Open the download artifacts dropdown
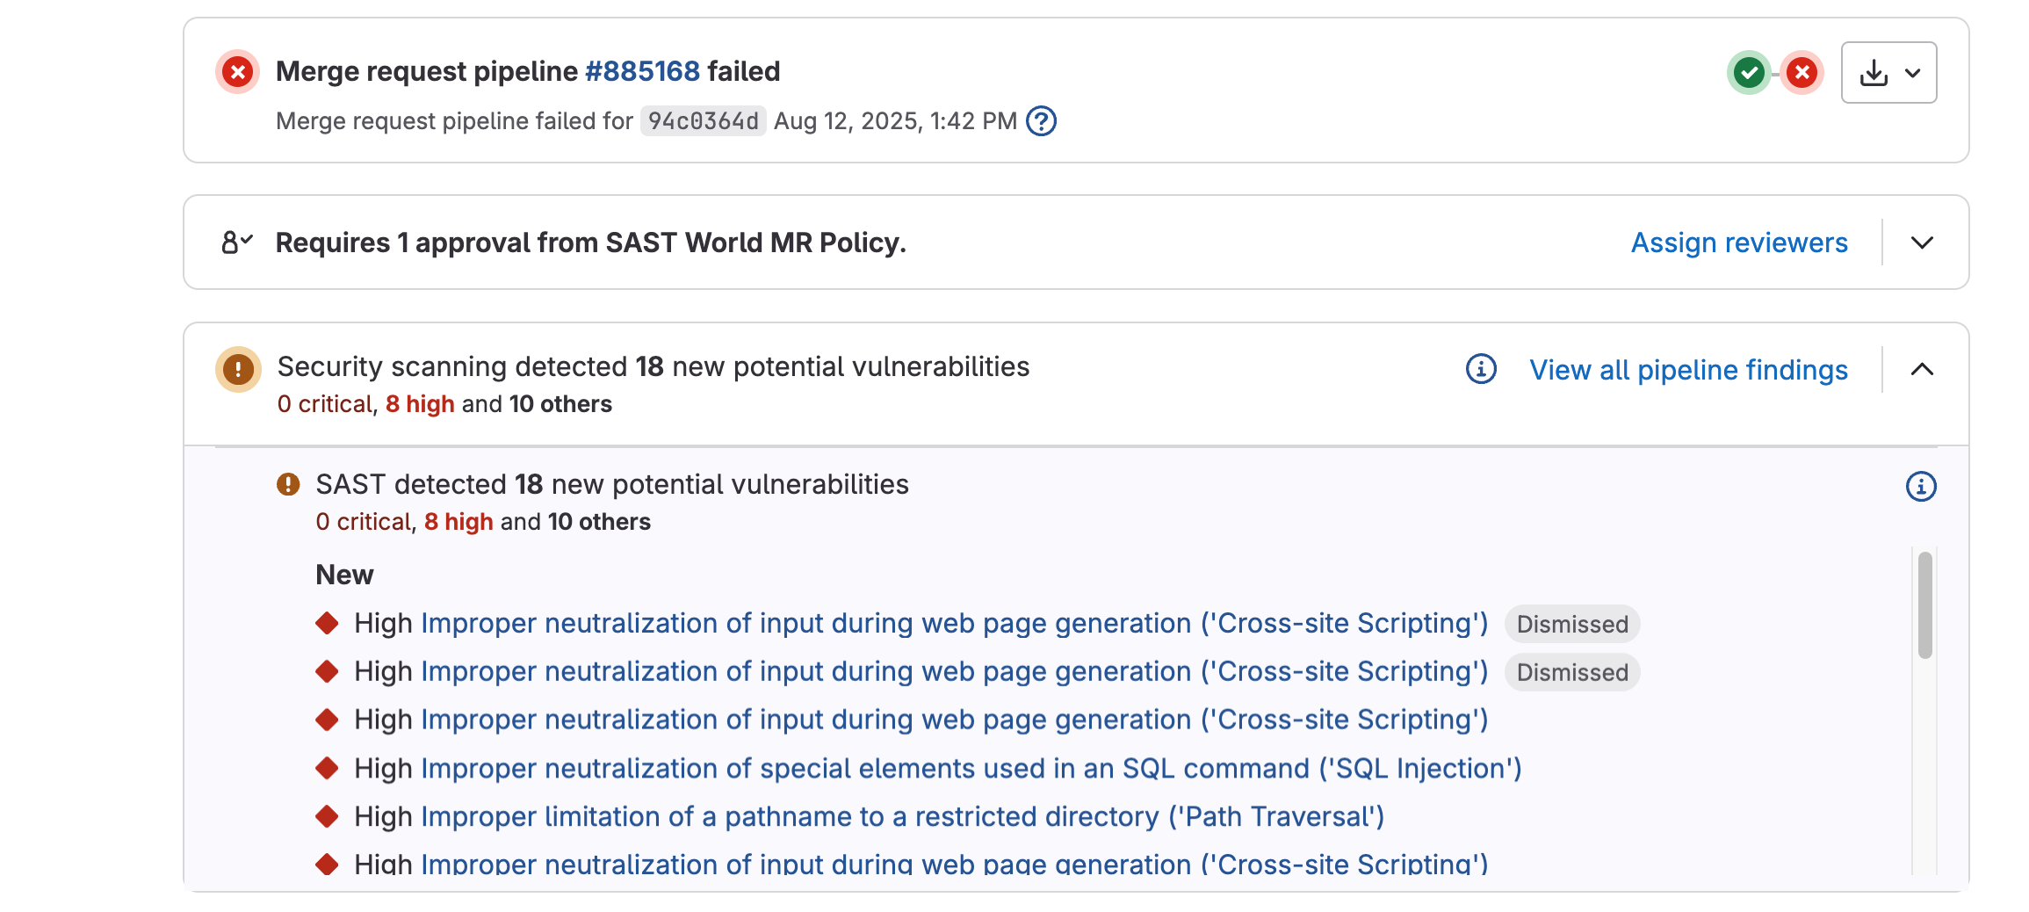The image size is (2029, 912). [1888, 72]
